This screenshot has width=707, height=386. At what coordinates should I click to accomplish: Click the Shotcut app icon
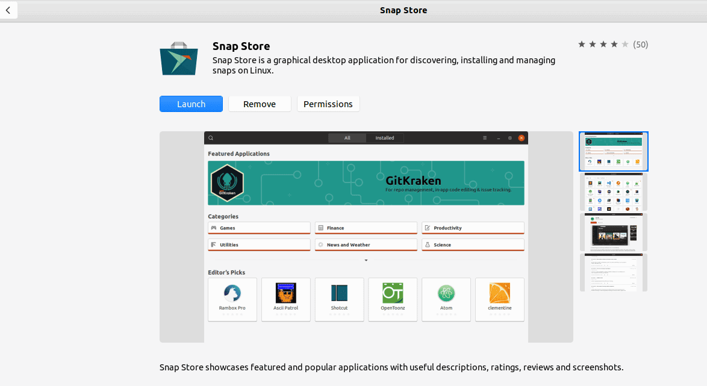(x=339, y=293)
